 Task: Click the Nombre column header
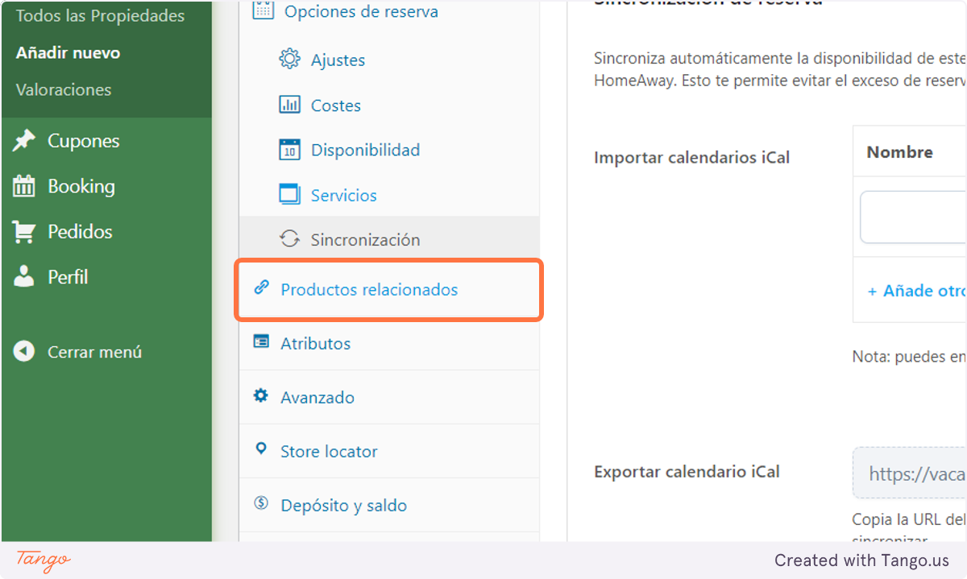coord(899,152)
